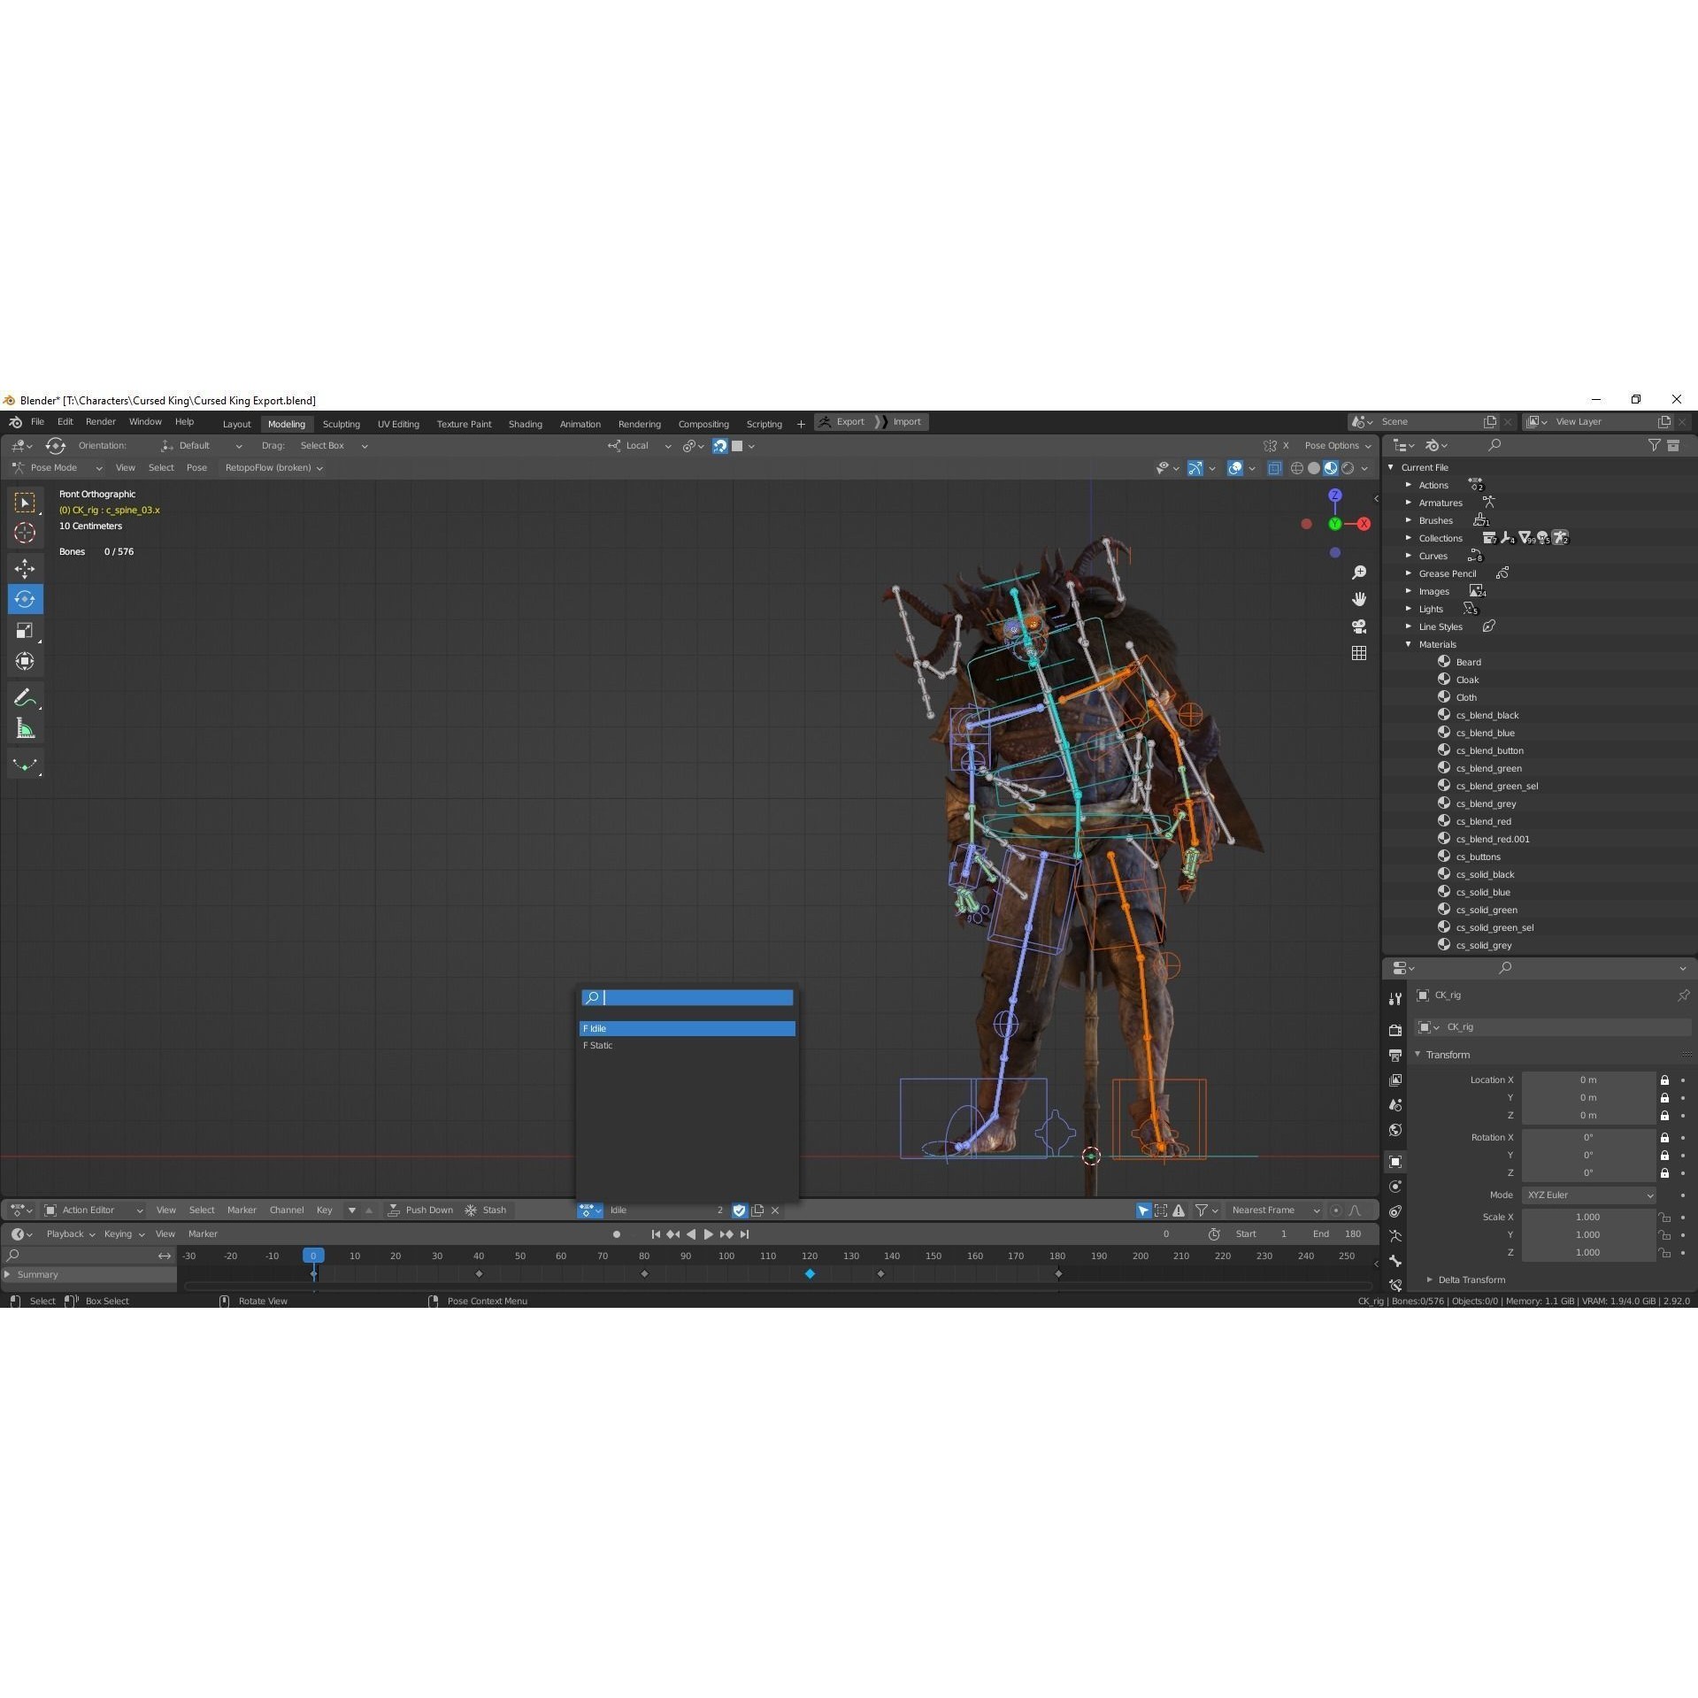
Task: Select the Move tool in the viewport toolbar
Action: coord(25,568)
